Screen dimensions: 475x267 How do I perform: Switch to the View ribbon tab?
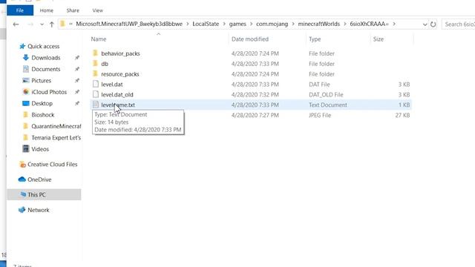[x=97, y=10]
